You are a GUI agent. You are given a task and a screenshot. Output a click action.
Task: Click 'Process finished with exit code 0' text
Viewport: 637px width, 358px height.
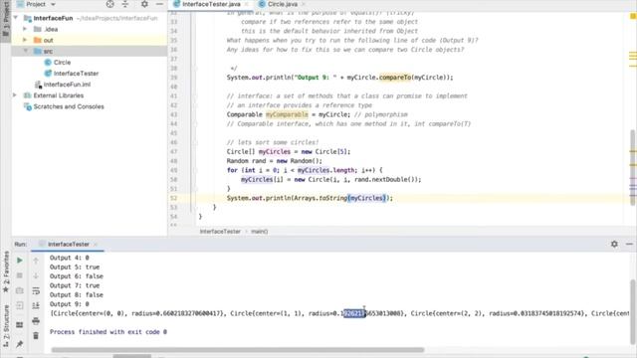108,332
